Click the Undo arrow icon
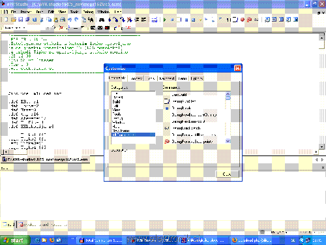 click(70, 20)
